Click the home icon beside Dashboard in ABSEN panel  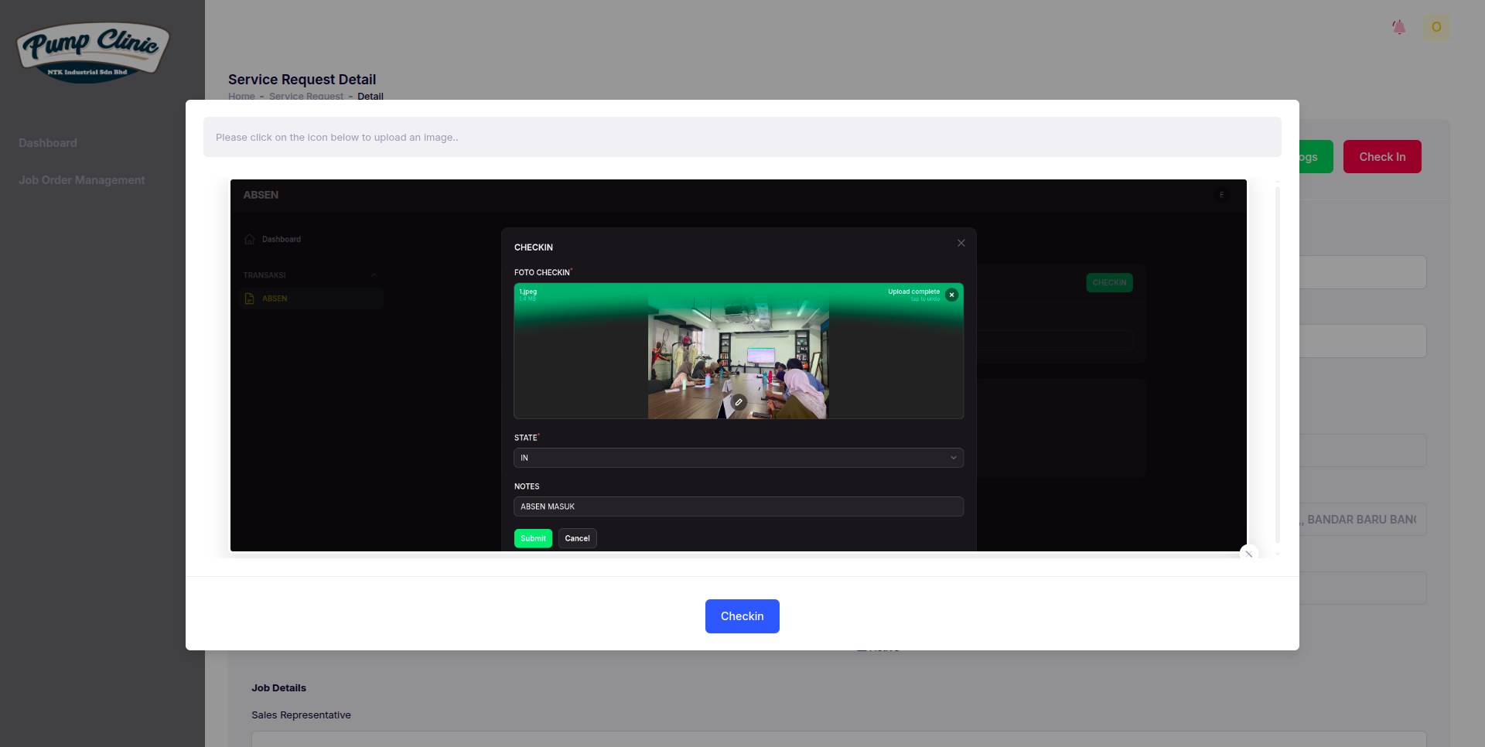249,239
